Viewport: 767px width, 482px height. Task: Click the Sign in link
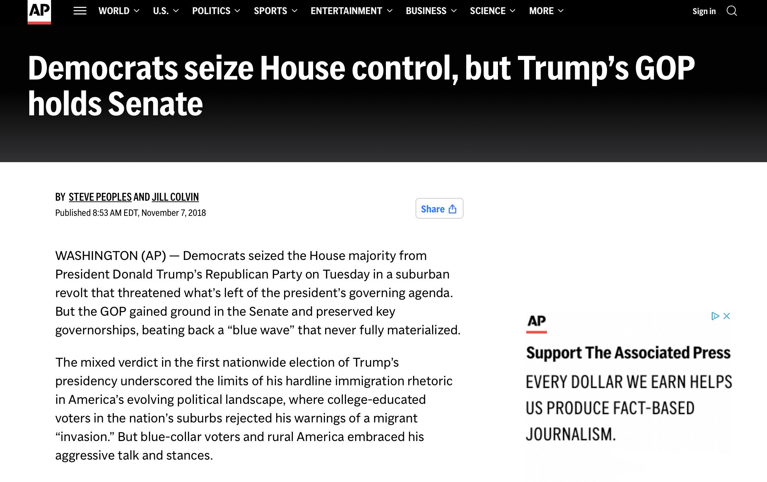pyautogui.click(x=704, y=11)
